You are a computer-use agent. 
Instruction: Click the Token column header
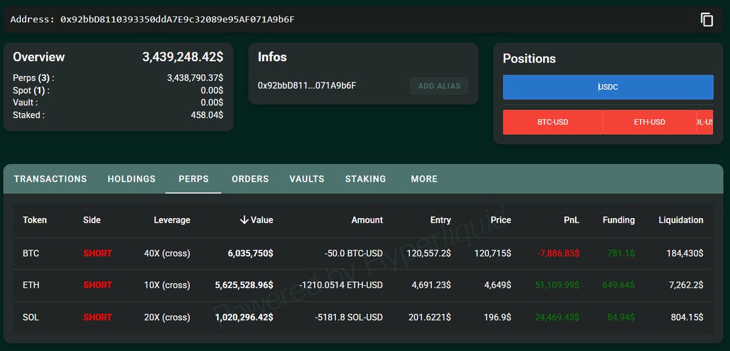[x=35, y=220]
